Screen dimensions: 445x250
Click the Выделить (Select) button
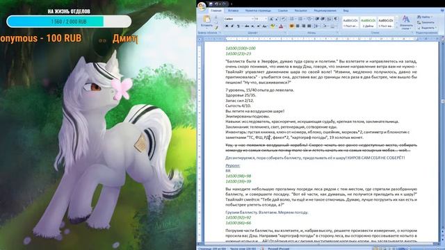coord(427,28)
